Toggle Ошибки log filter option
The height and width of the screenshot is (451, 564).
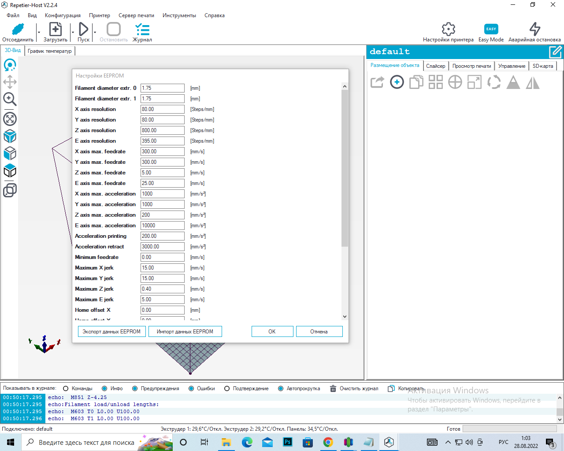pos(191,388)
